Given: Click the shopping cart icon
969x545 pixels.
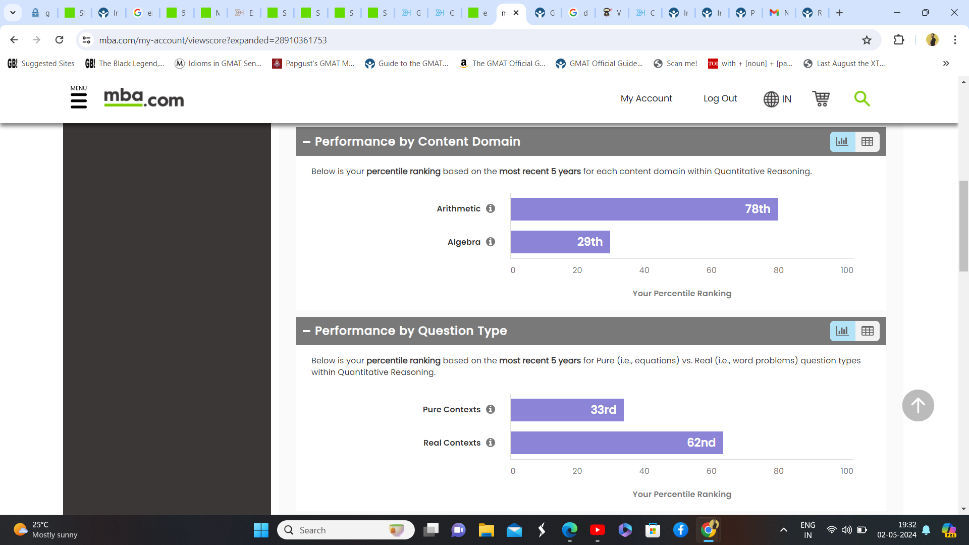Looking at the screenshot, I should tap(821, 98).
